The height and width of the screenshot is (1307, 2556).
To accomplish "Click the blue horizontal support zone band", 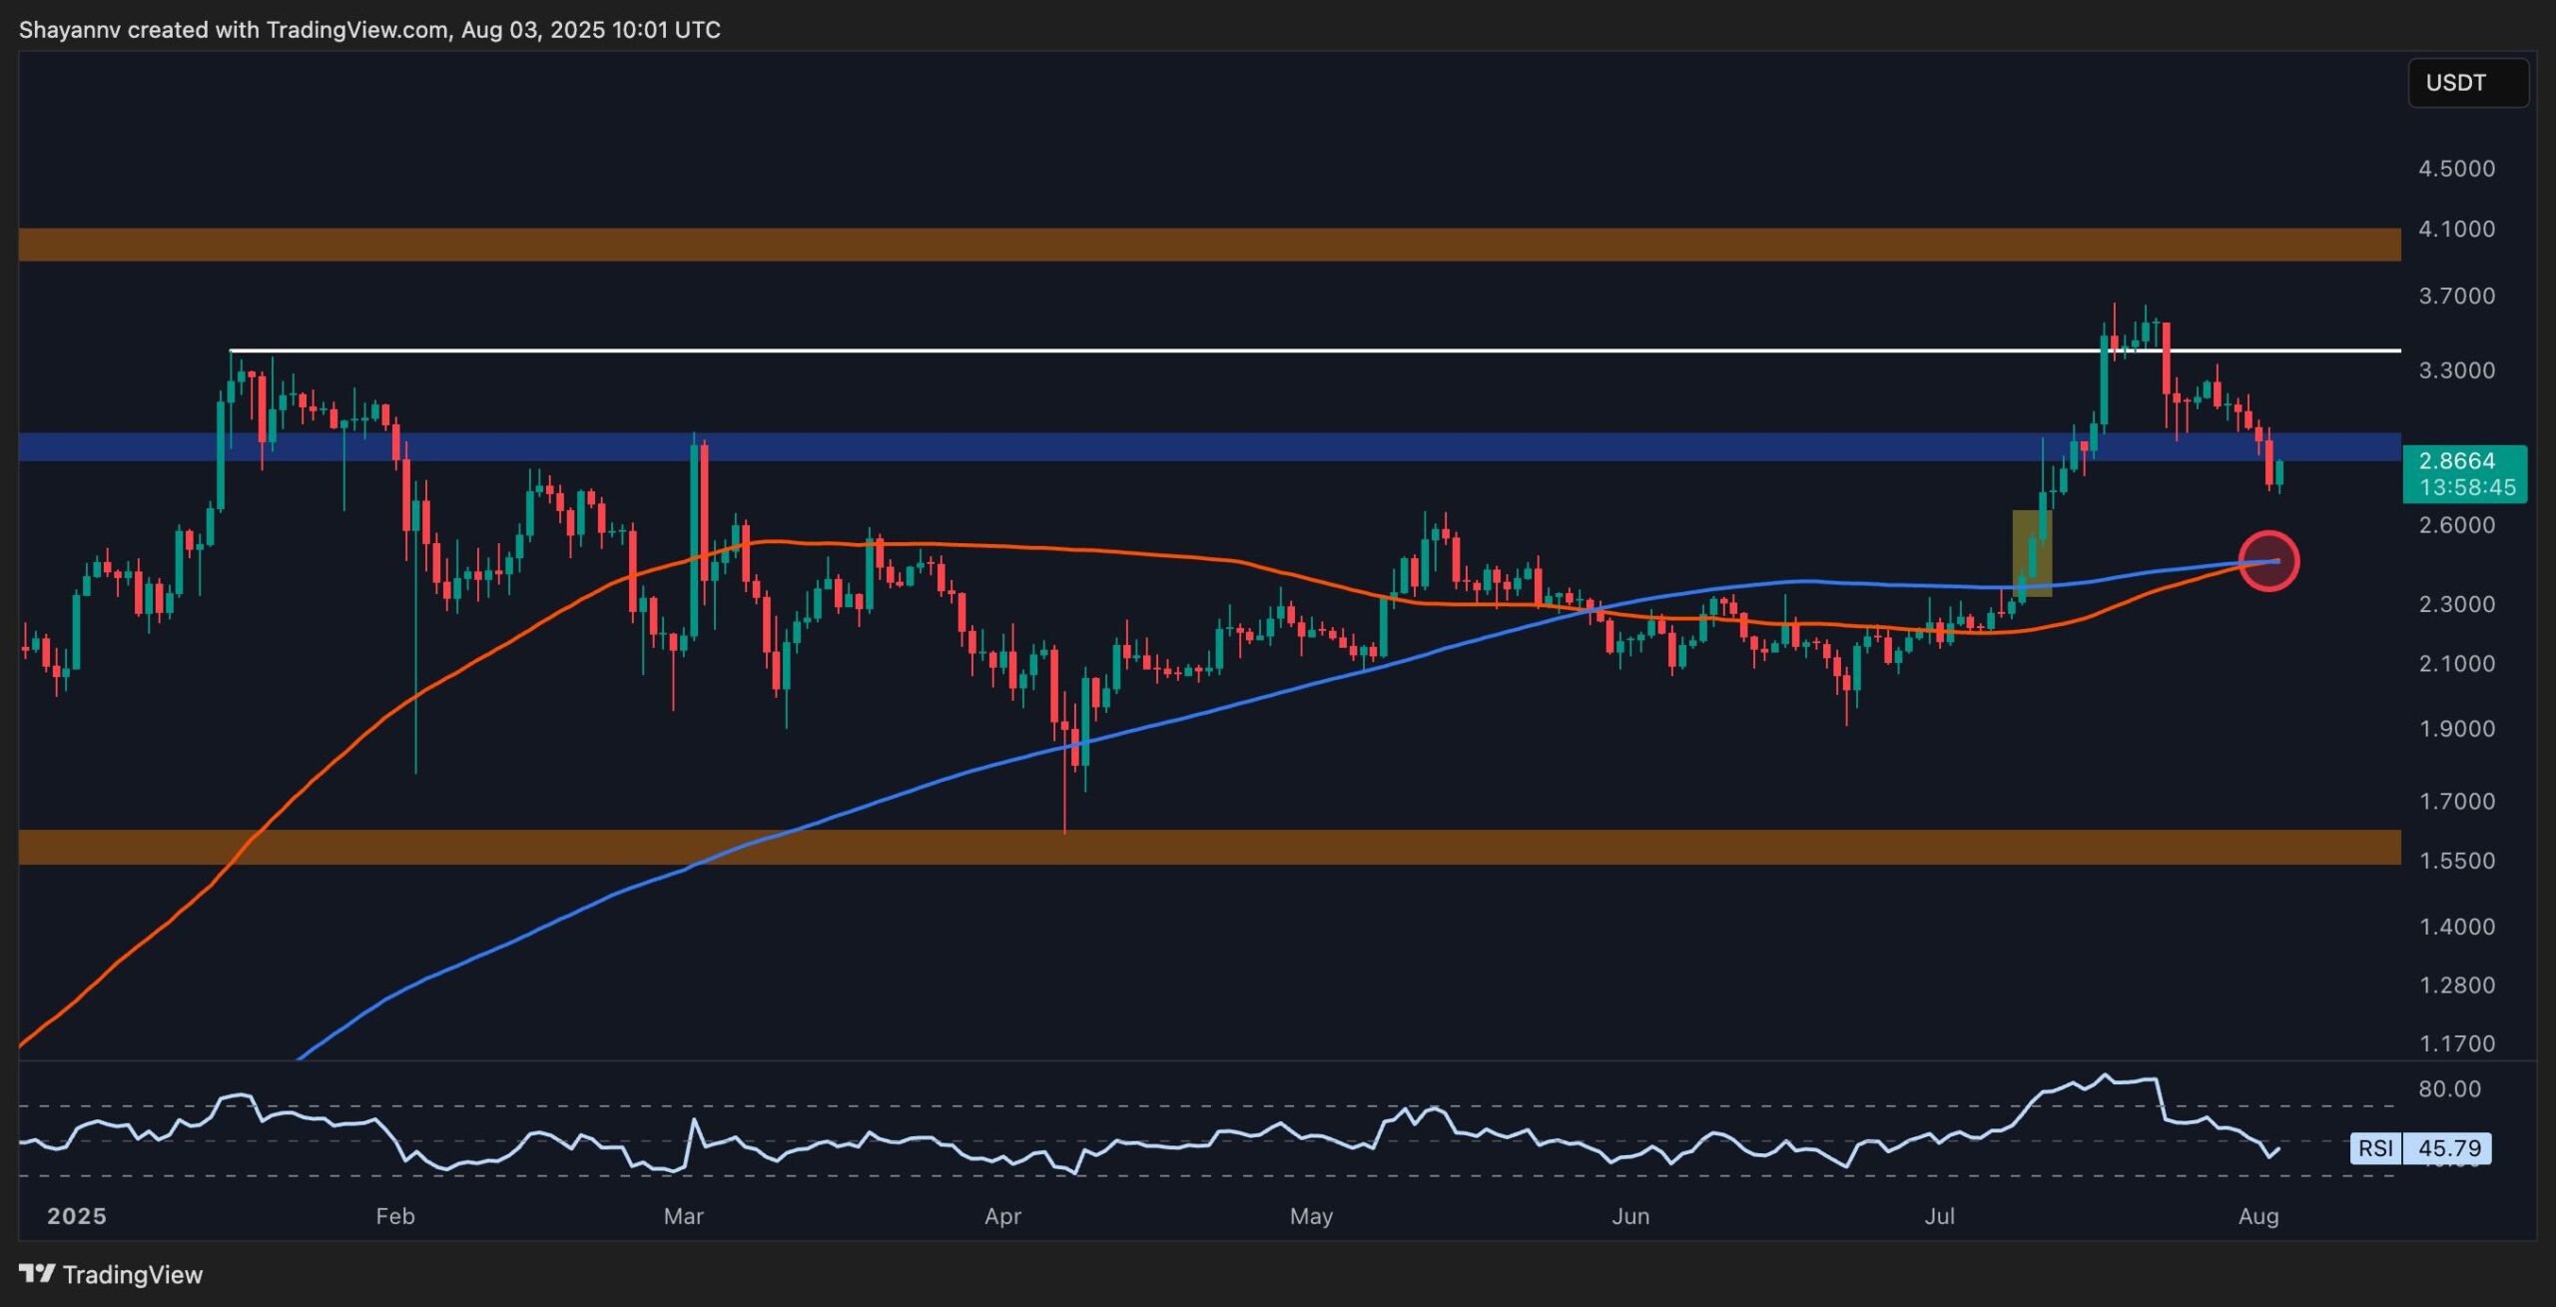I will coord(1198,446).
